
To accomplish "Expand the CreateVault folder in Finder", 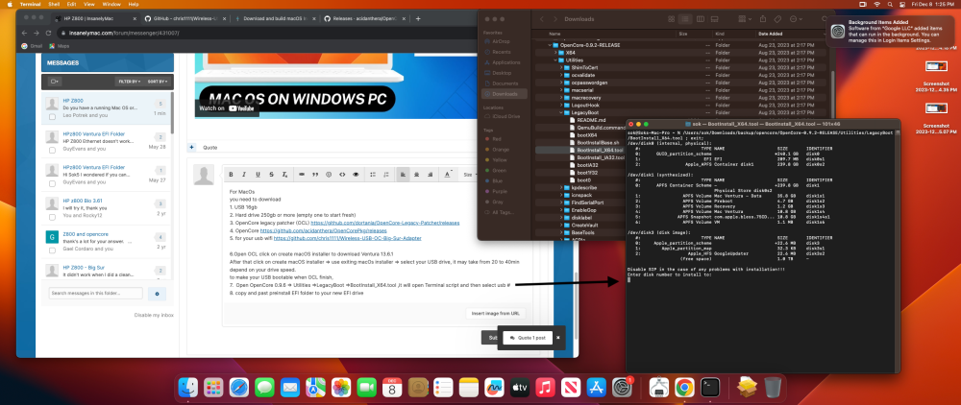I will [559, 225].
